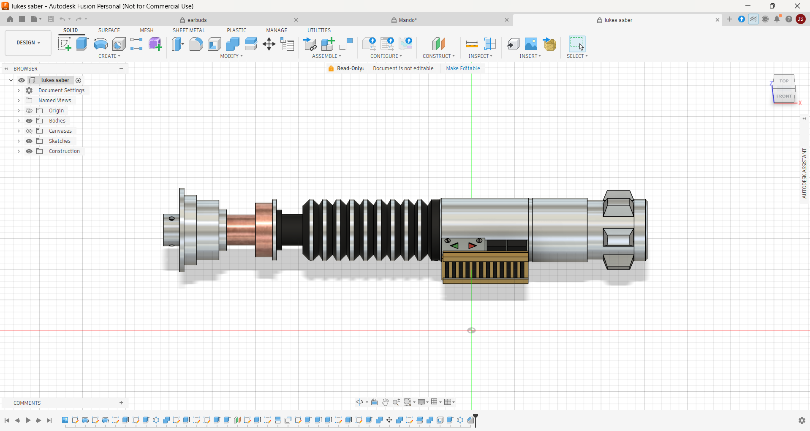The width and height of the screenshot is (810, 431).
Task: Select the Revolve tool
Action: (x=101, y=44)
